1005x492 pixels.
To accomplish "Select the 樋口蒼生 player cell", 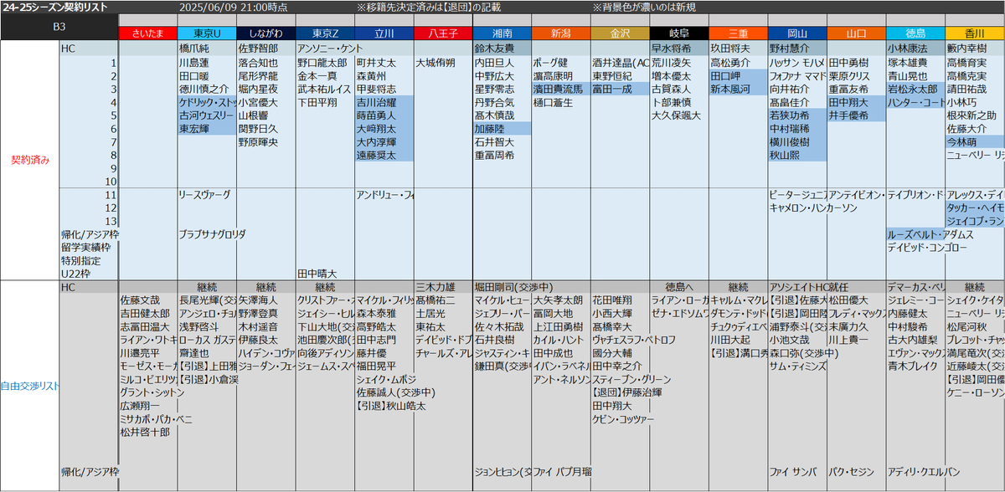I will 560,102.
